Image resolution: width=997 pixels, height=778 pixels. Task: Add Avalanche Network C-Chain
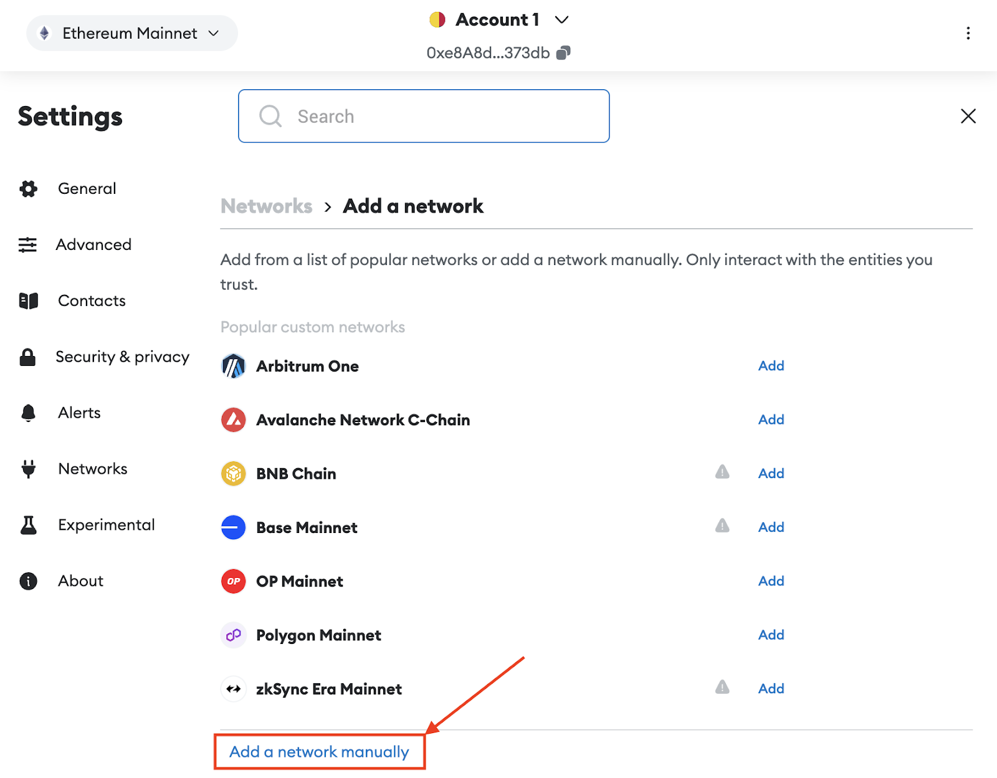[771, 420]
